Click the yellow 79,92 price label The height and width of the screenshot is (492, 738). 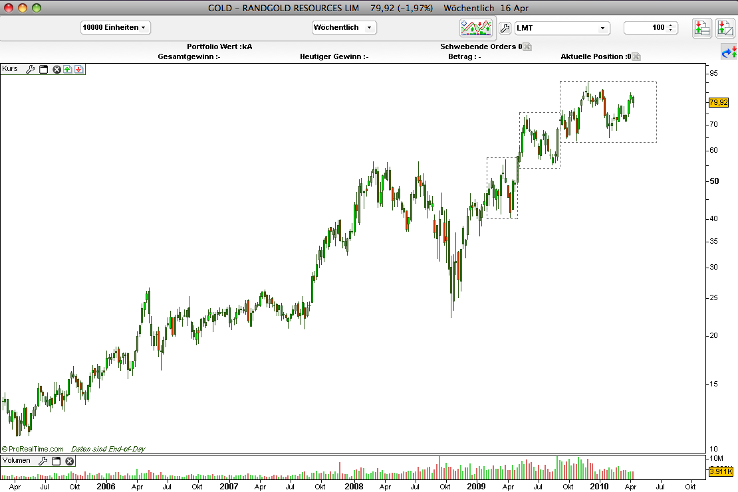click(x=719, y=102)
